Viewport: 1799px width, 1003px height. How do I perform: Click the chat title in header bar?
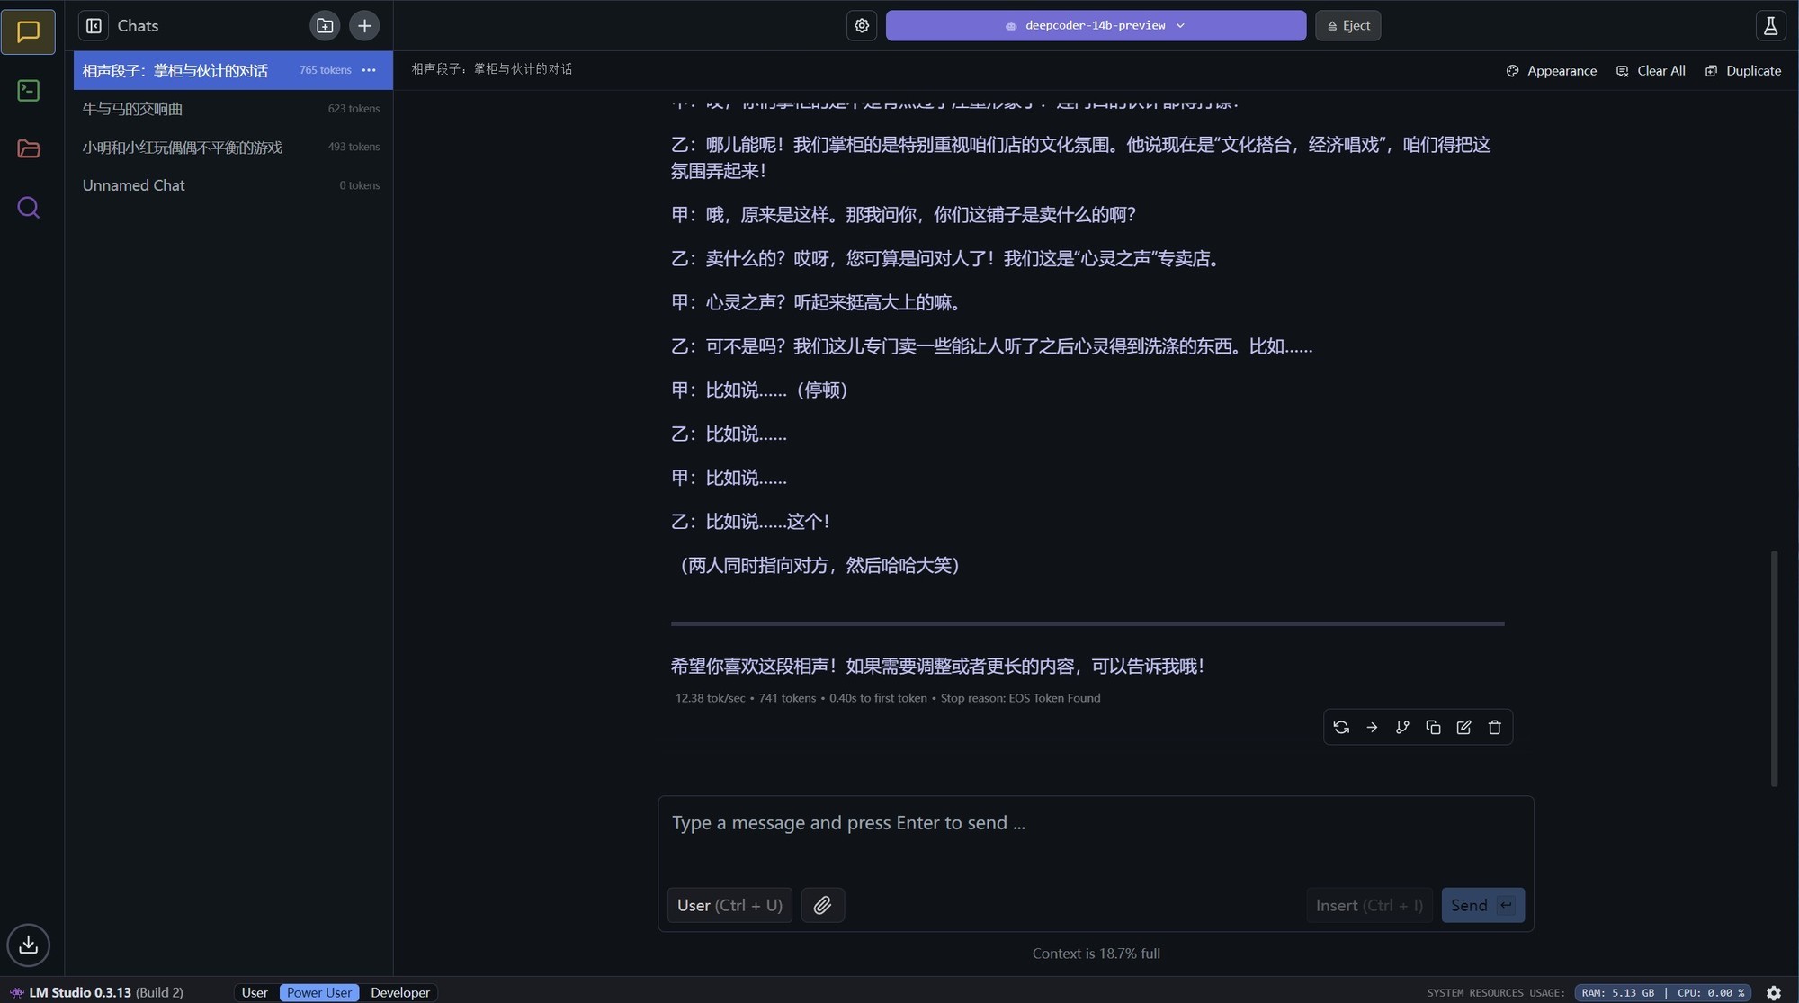click(492, 69)
